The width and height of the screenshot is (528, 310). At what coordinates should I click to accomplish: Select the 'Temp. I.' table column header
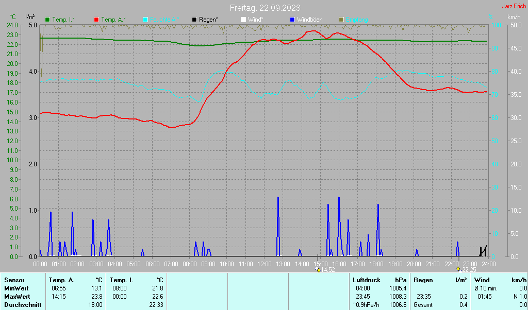point(122,280)
